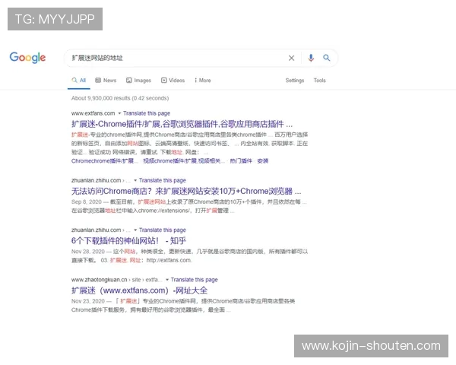This screenshot has height=365, width=456.
Task: Expand dropdown arrow of 6个下载插件 zhihu result
Action: (135, 230)
